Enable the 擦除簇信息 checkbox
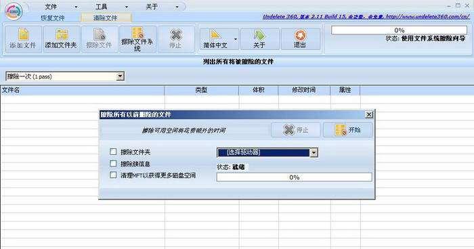474x249 pixels. [x=113, y=164]
